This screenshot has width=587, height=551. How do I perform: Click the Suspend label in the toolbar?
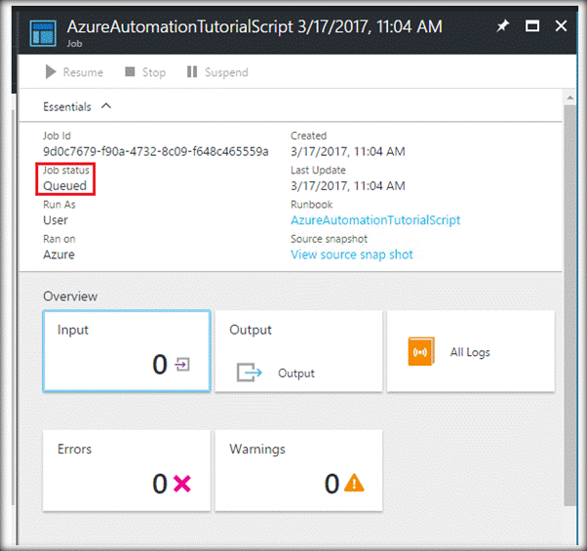tap(226, 72)
